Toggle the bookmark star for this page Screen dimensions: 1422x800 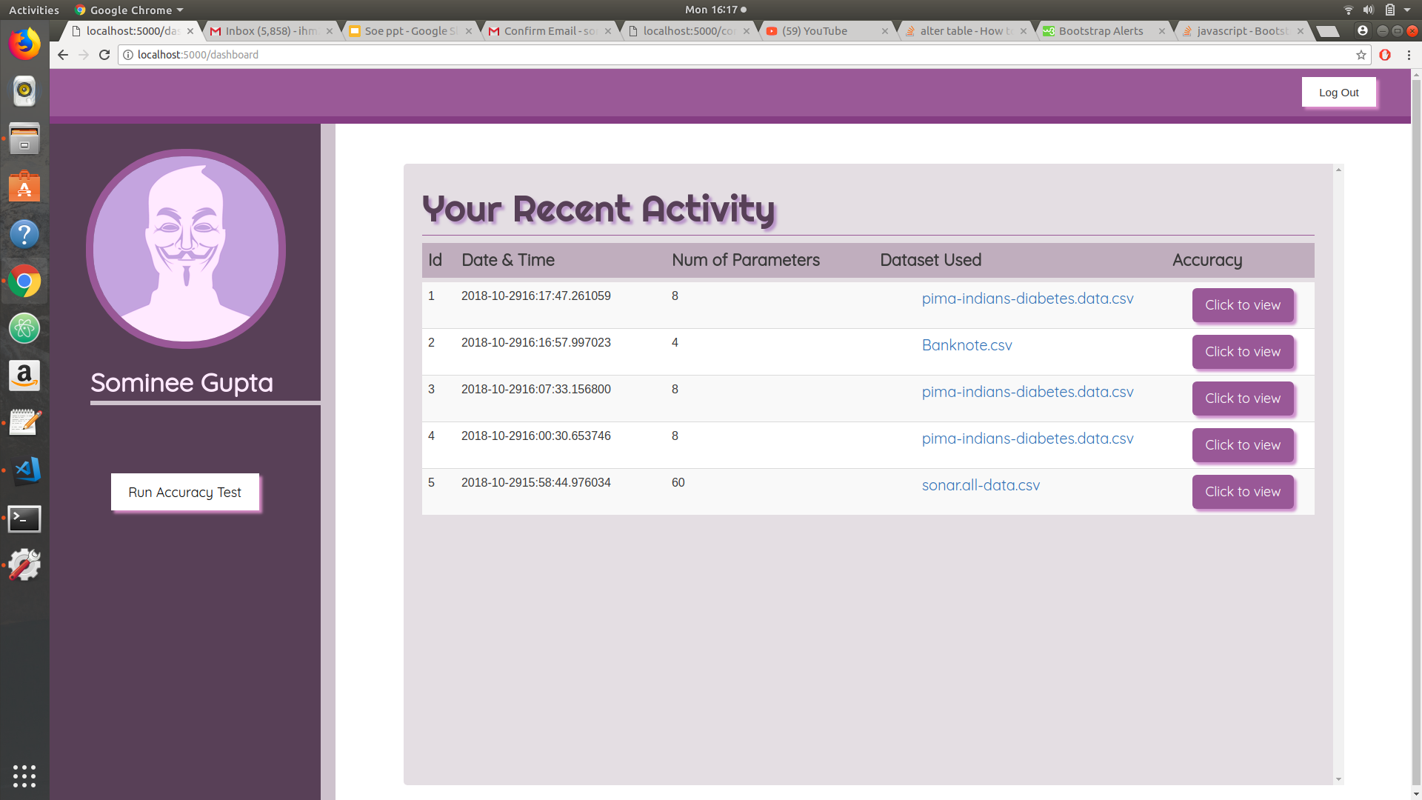[1361, 55]
